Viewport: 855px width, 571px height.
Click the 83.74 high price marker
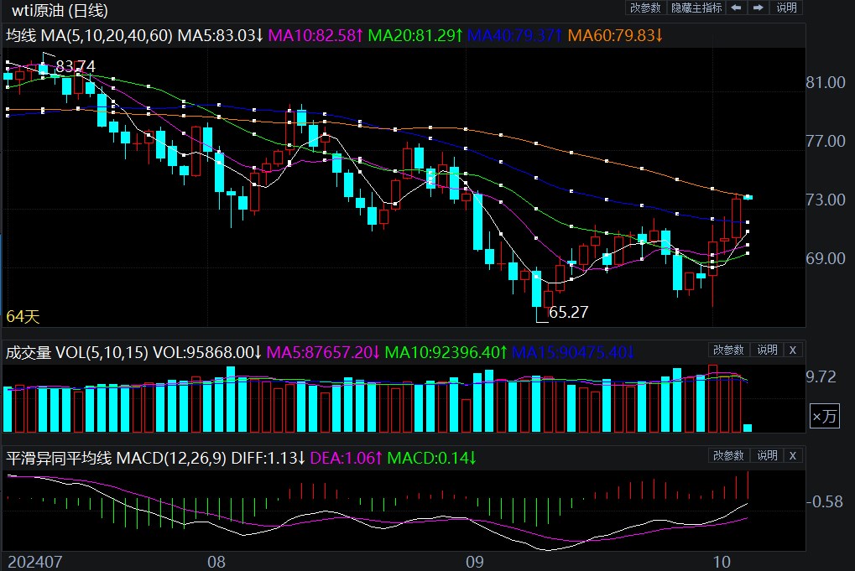click(75, 66)
